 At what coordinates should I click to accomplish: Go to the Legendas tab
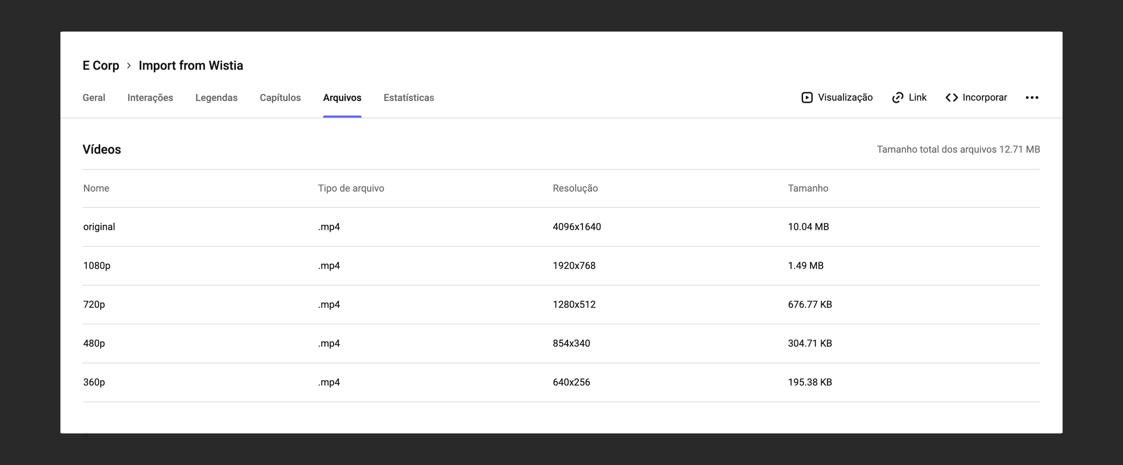point(216,98)
